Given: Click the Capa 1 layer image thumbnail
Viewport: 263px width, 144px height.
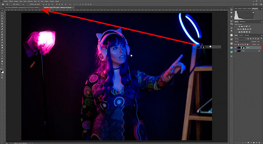Looking at the screenshot, I should [239, 47].
